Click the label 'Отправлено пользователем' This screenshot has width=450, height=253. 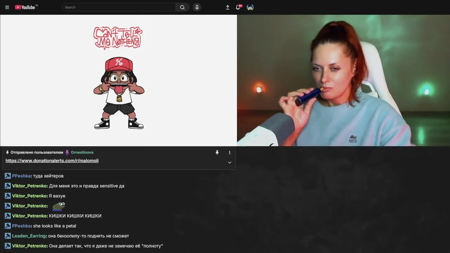pos(37,153)
